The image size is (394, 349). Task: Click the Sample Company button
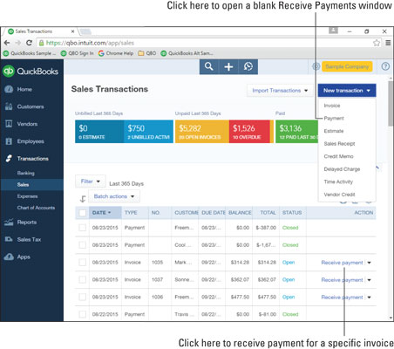pos(347,66)
